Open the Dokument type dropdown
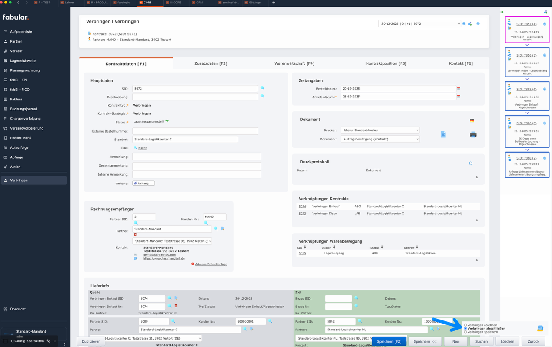 tap(380, 139)
